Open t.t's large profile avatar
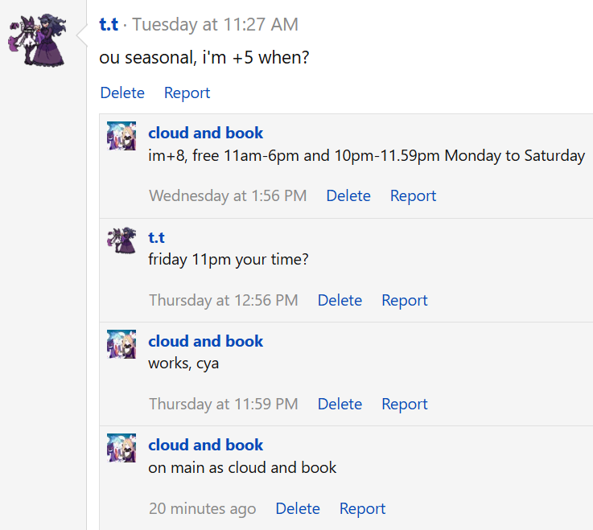The height and width of the screenshot is (530, 593). [37, 40]
